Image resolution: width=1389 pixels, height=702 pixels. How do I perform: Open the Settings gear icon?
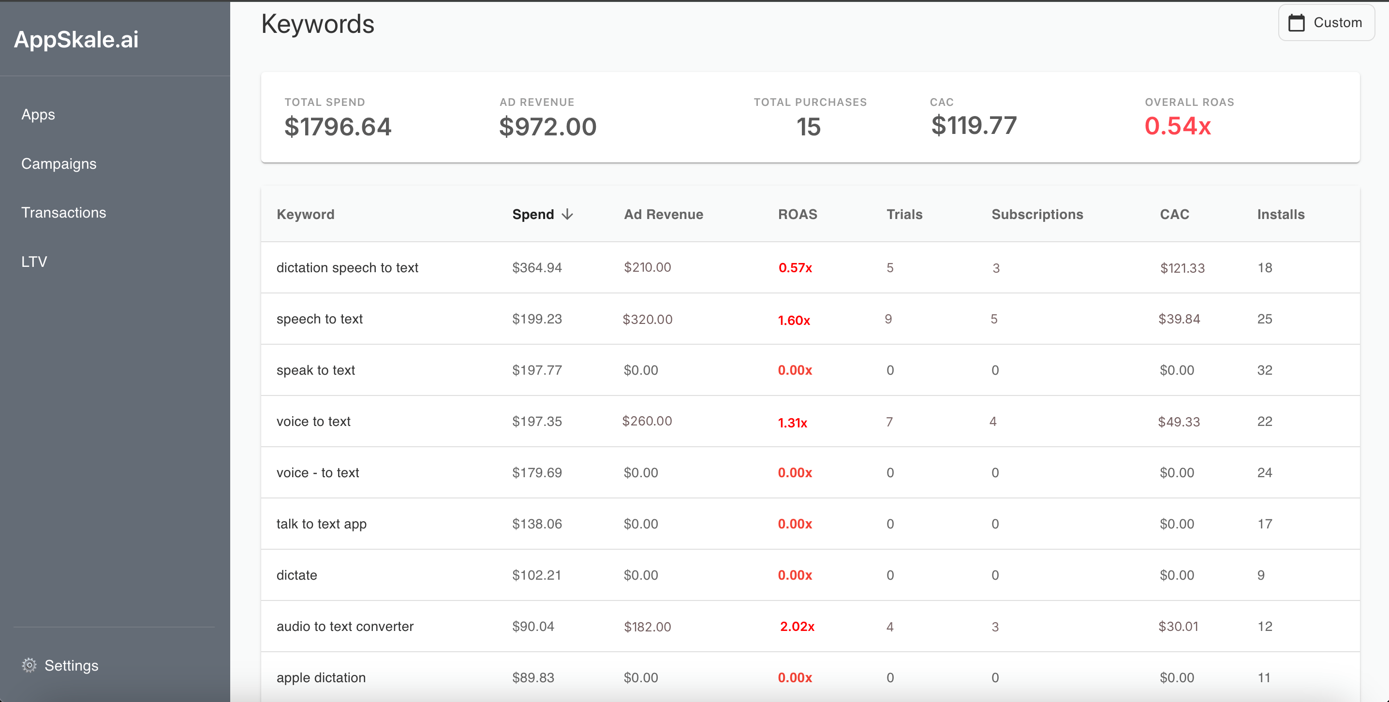pyautogui.click(x=30, y=665)
